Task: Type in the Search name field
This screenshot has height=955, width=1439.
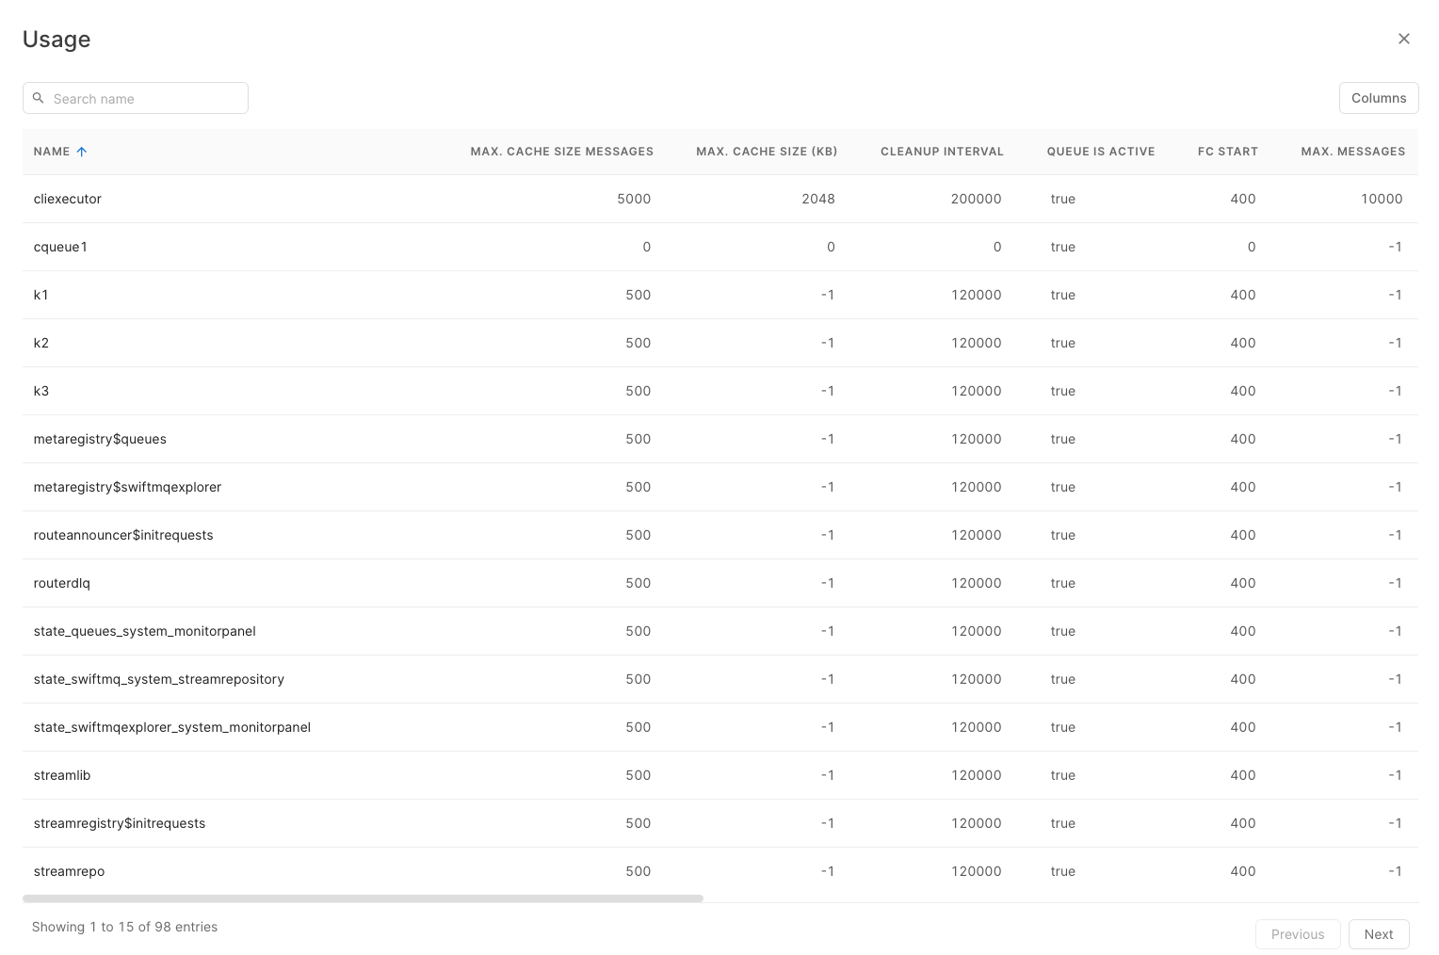Action: tap(146, 98)
